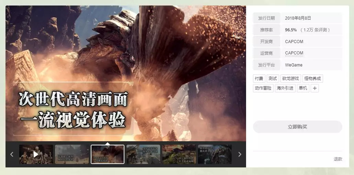
Task: Open the fourth screenshot thumbnail
Action: click(143, 154)
